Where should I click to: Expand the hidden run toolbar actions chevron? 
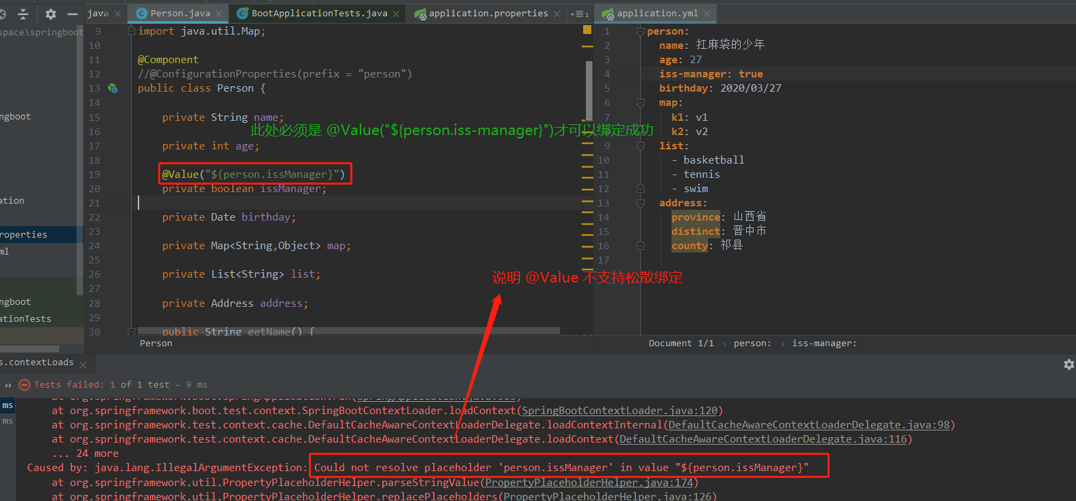tap(8, 385)
